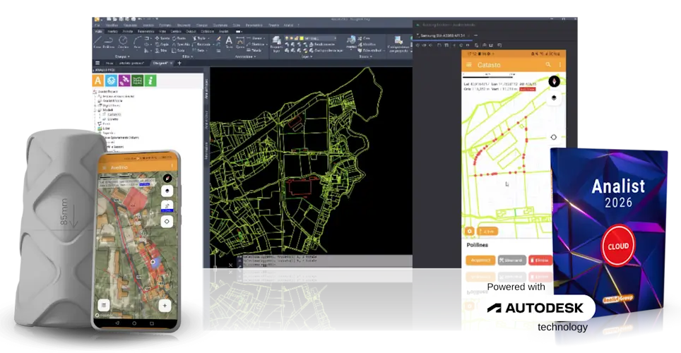Select Samsung SM-A336B device tab in Android Studio

tap(442, 35)
